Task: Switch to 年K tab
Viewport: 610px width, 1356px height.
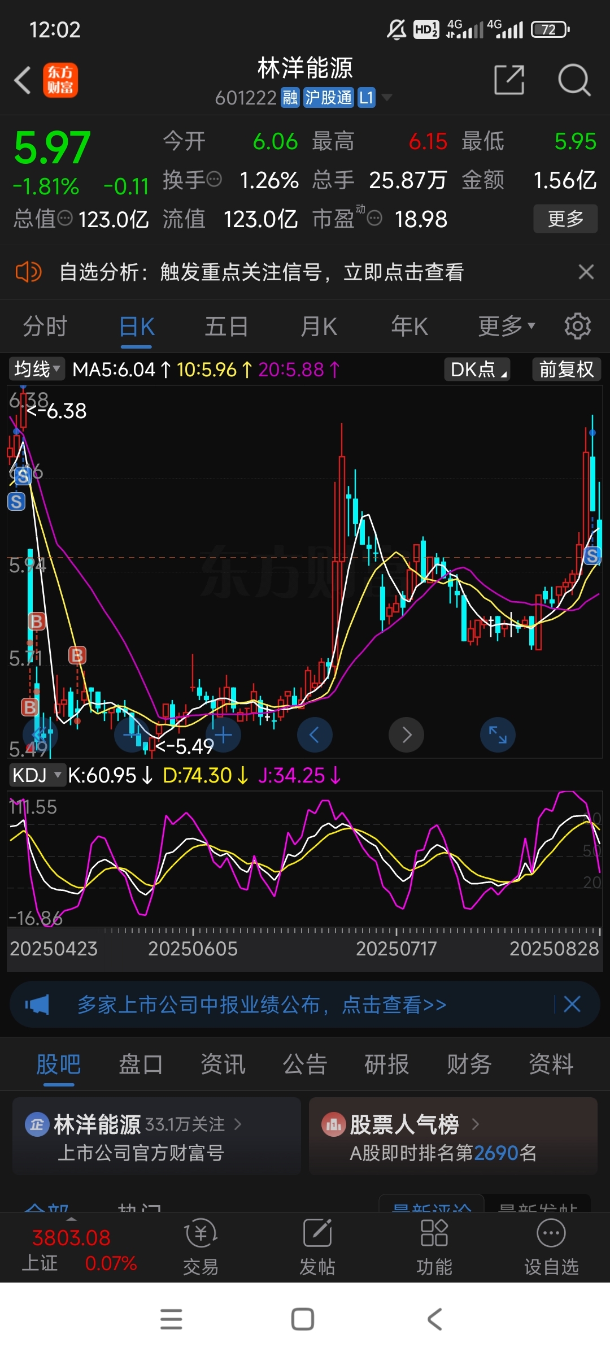Action: [409, 326]
